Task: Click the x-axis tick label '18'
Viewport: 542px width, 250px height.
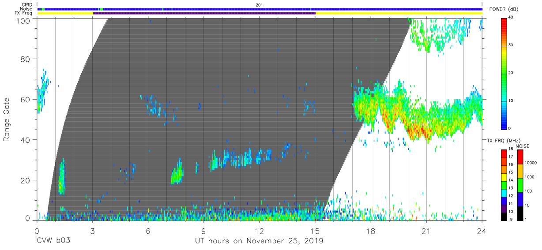Action: (x=371, y=231)
